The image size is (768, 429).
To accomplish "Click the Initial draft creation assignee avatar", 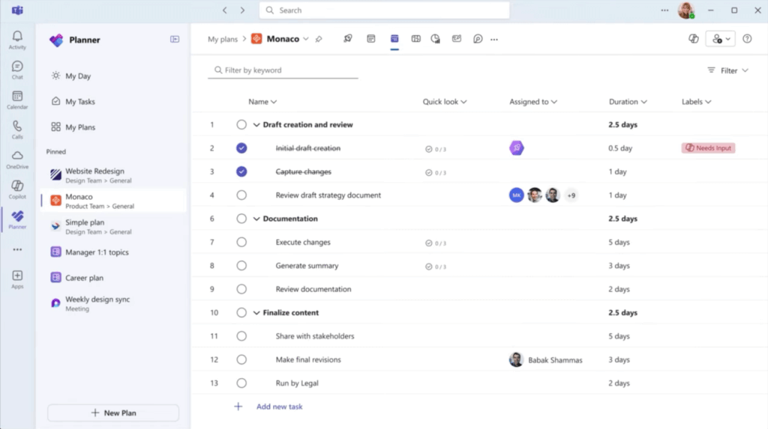I will tap(516, 147).
